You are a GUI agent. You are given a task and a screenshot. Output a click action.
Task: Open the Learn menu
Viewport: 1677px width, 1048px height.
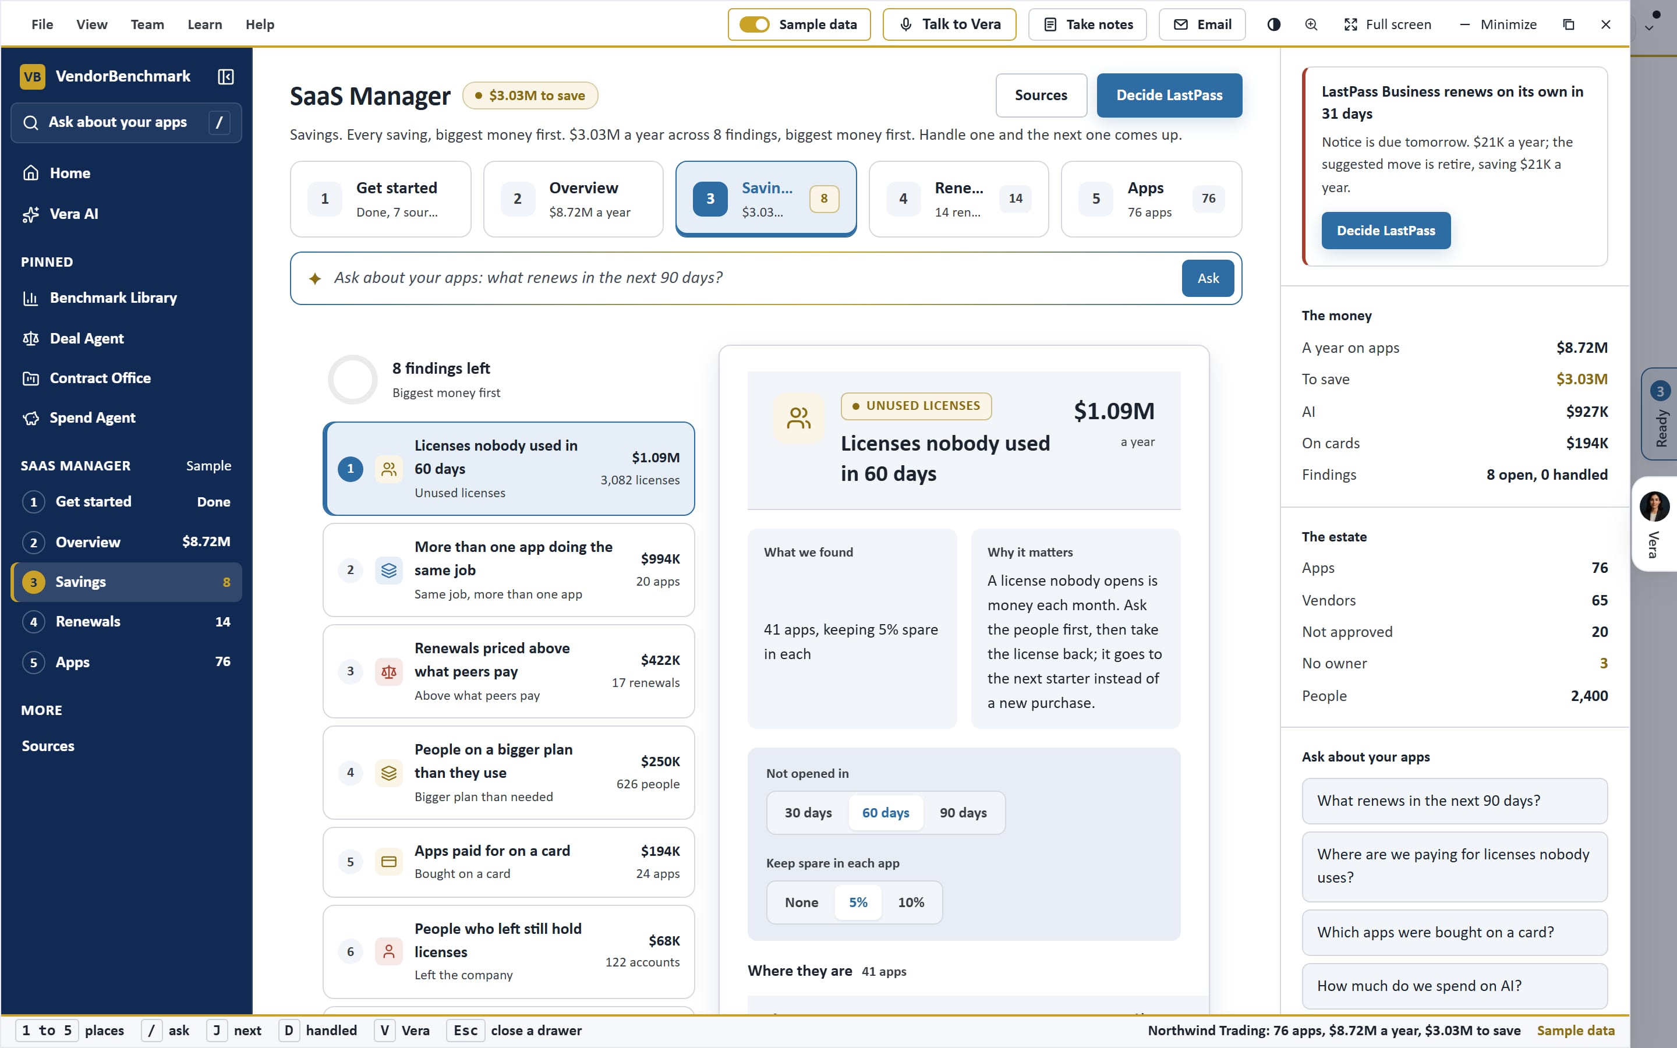point(204,24)
